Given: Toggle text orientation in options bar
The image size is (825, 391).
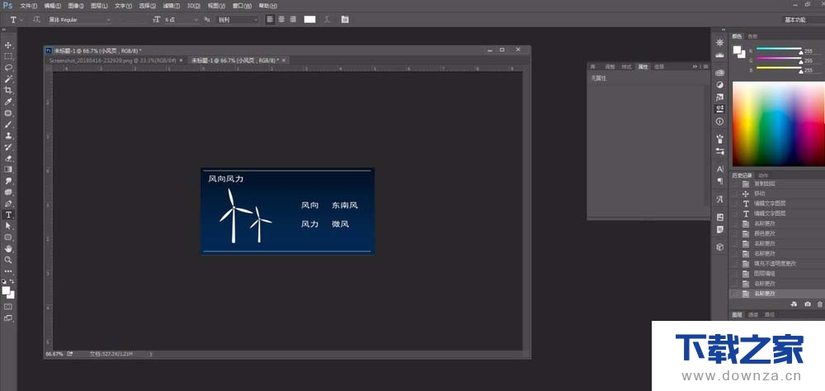Looking at the screenshot, I should [x=36, y=20].
